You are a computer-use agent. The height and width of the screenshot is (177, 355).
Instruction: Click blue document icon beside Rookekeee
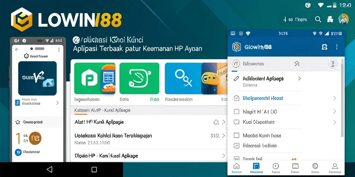click(x=17, y=103)
